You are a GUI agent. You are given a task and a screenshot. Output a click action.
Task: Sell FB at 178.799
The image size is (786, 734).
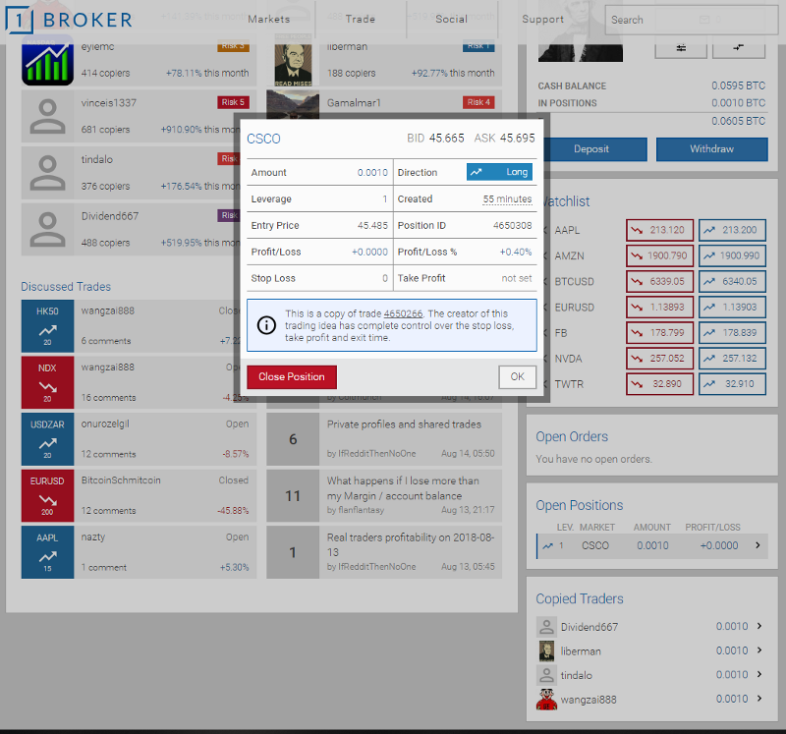pyautogui.click(x=659, y=332)
